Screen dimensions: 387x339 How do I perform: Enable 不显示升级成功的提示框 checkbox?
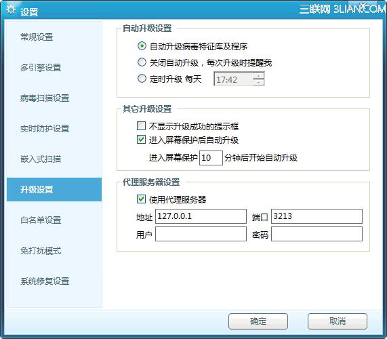coord(141,125)
